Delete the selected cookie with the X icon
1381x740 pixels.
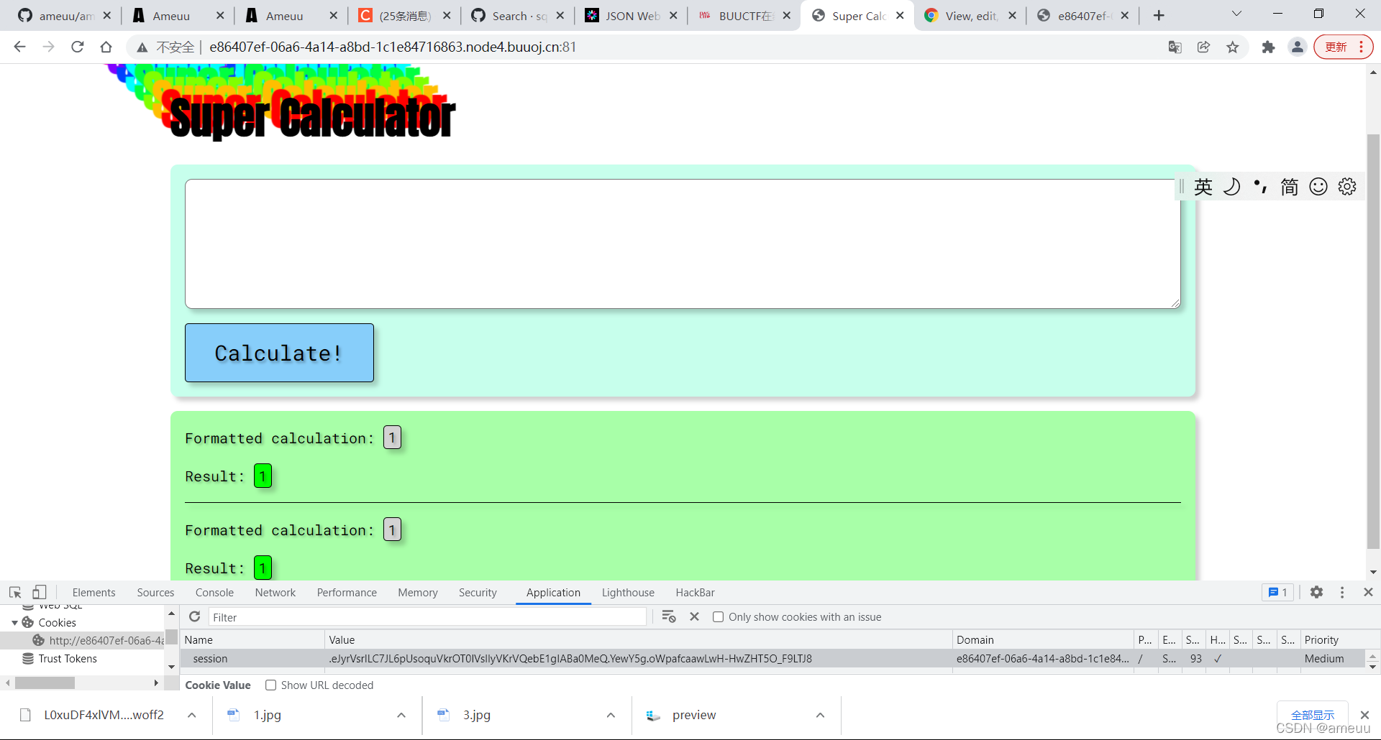694,616
